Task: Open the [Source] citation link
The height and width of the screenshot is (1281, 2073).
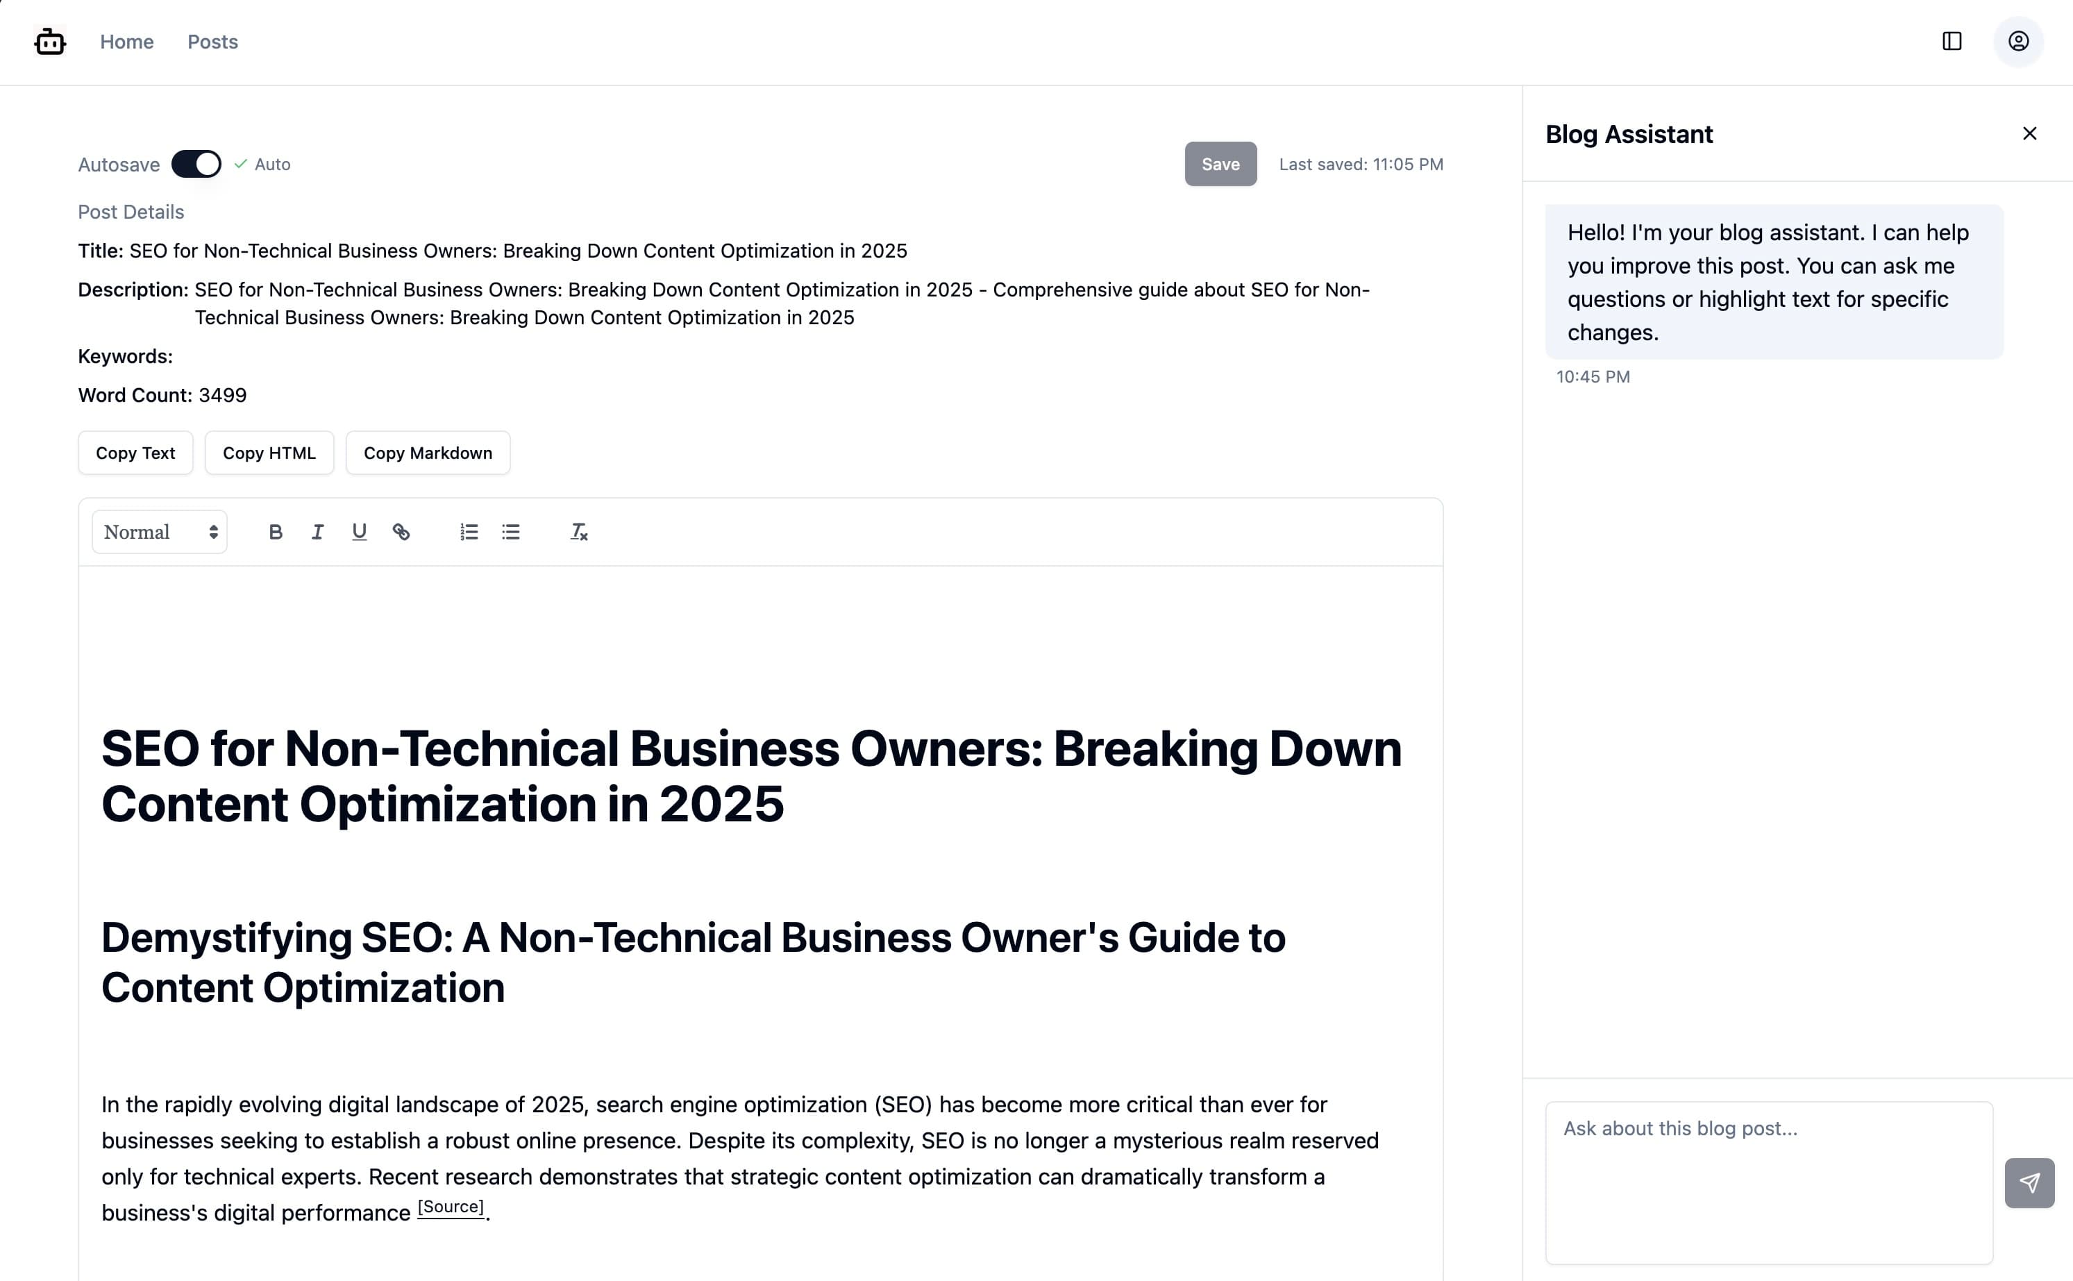Action: pyautogui.click(x=451, y=1207)
